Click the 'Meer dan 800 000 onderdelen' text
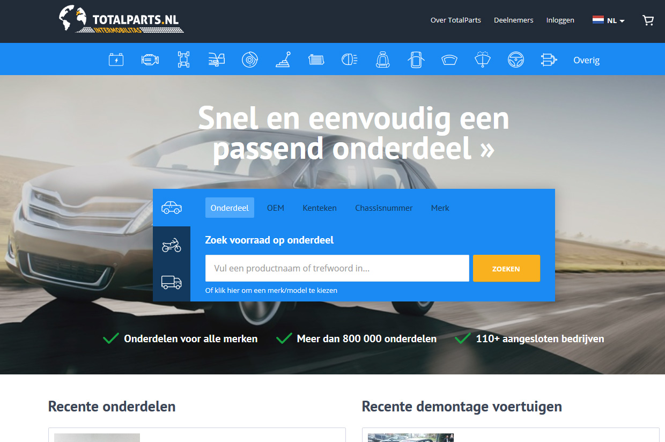 367,338
